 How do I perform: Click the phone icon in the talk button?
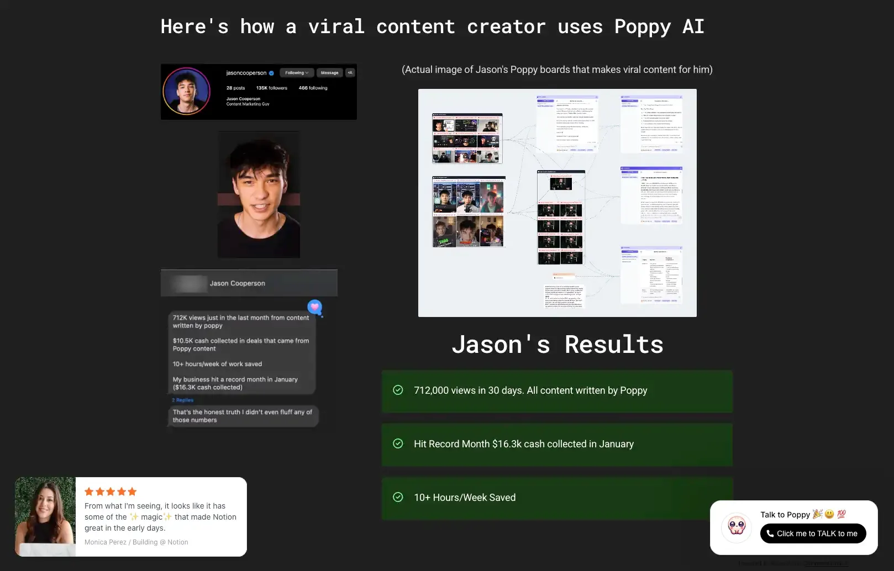coord(770,533)
